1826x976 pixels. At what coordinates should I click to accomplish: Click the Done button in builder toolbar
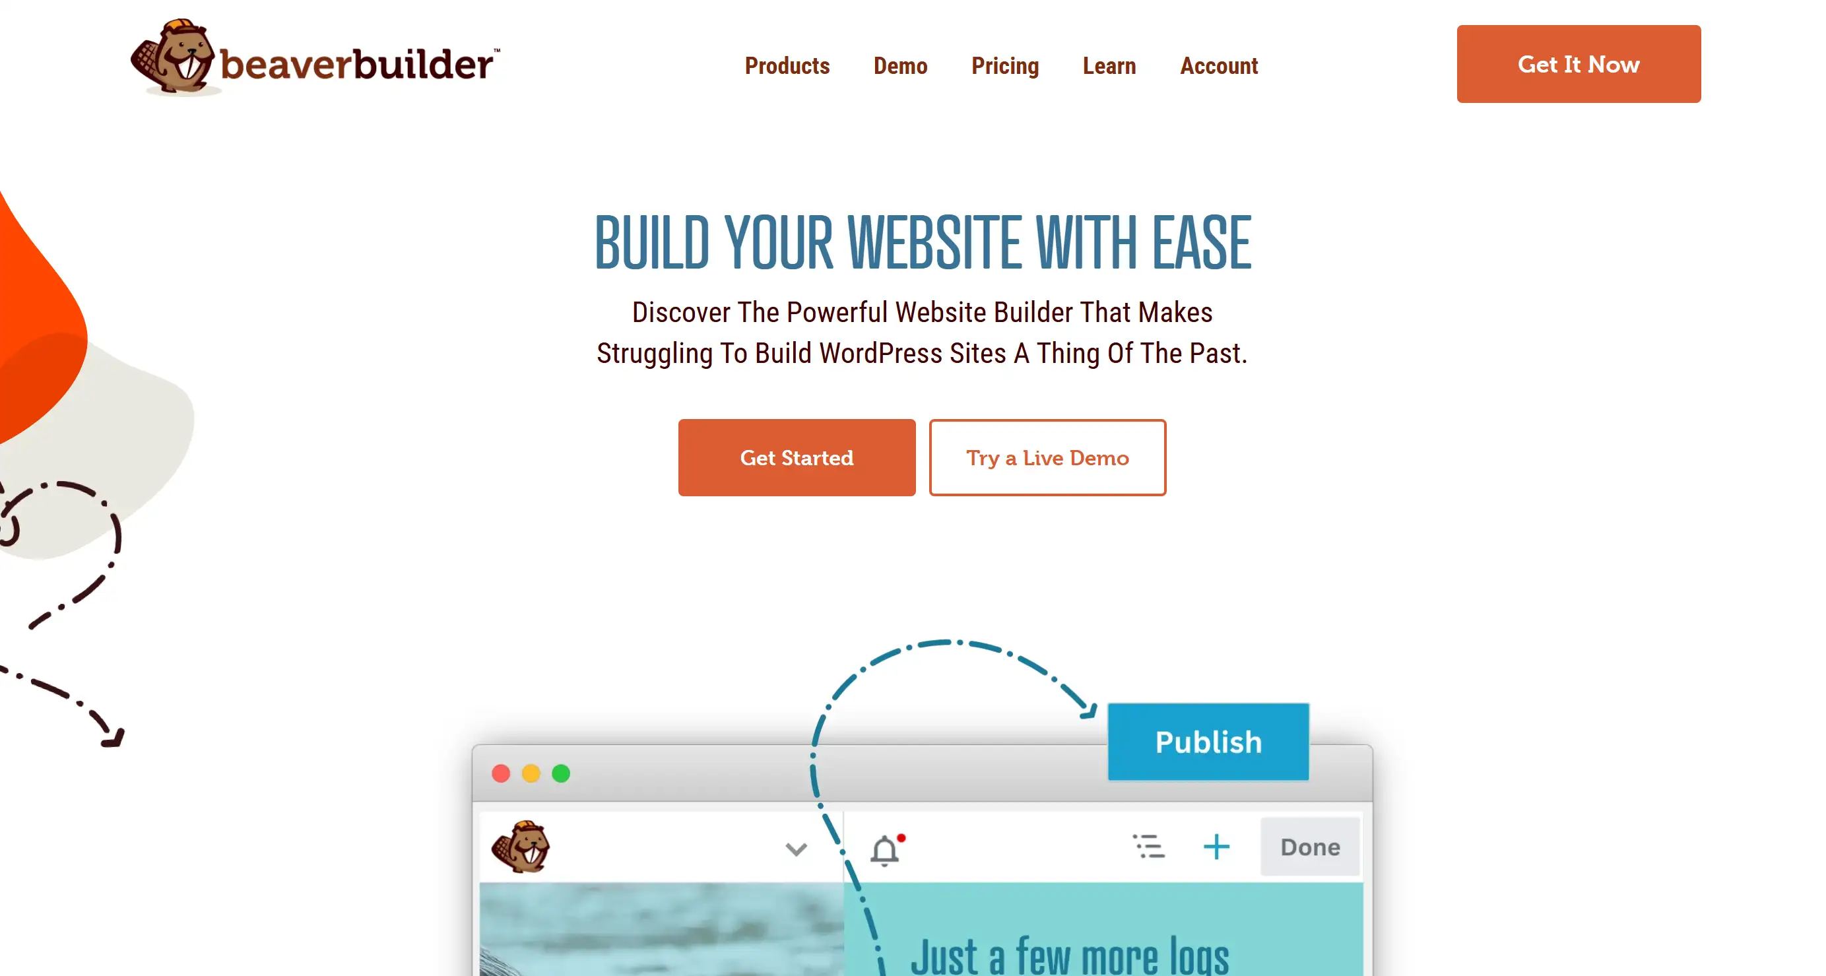click(1309, 847)
